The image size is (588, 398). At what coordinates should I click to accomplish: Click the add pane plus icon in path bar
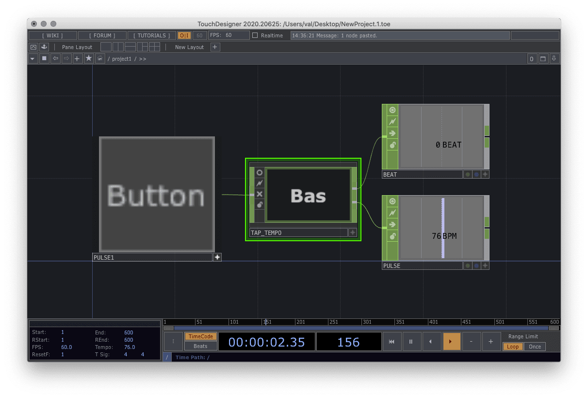click(x=77, y=59)
